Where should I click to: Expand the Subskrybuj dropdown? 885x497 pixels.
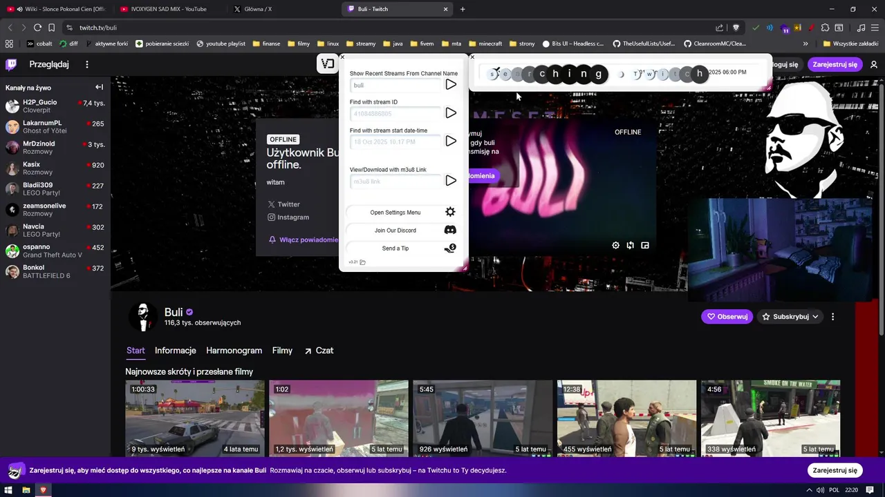[x=790, y=317]
